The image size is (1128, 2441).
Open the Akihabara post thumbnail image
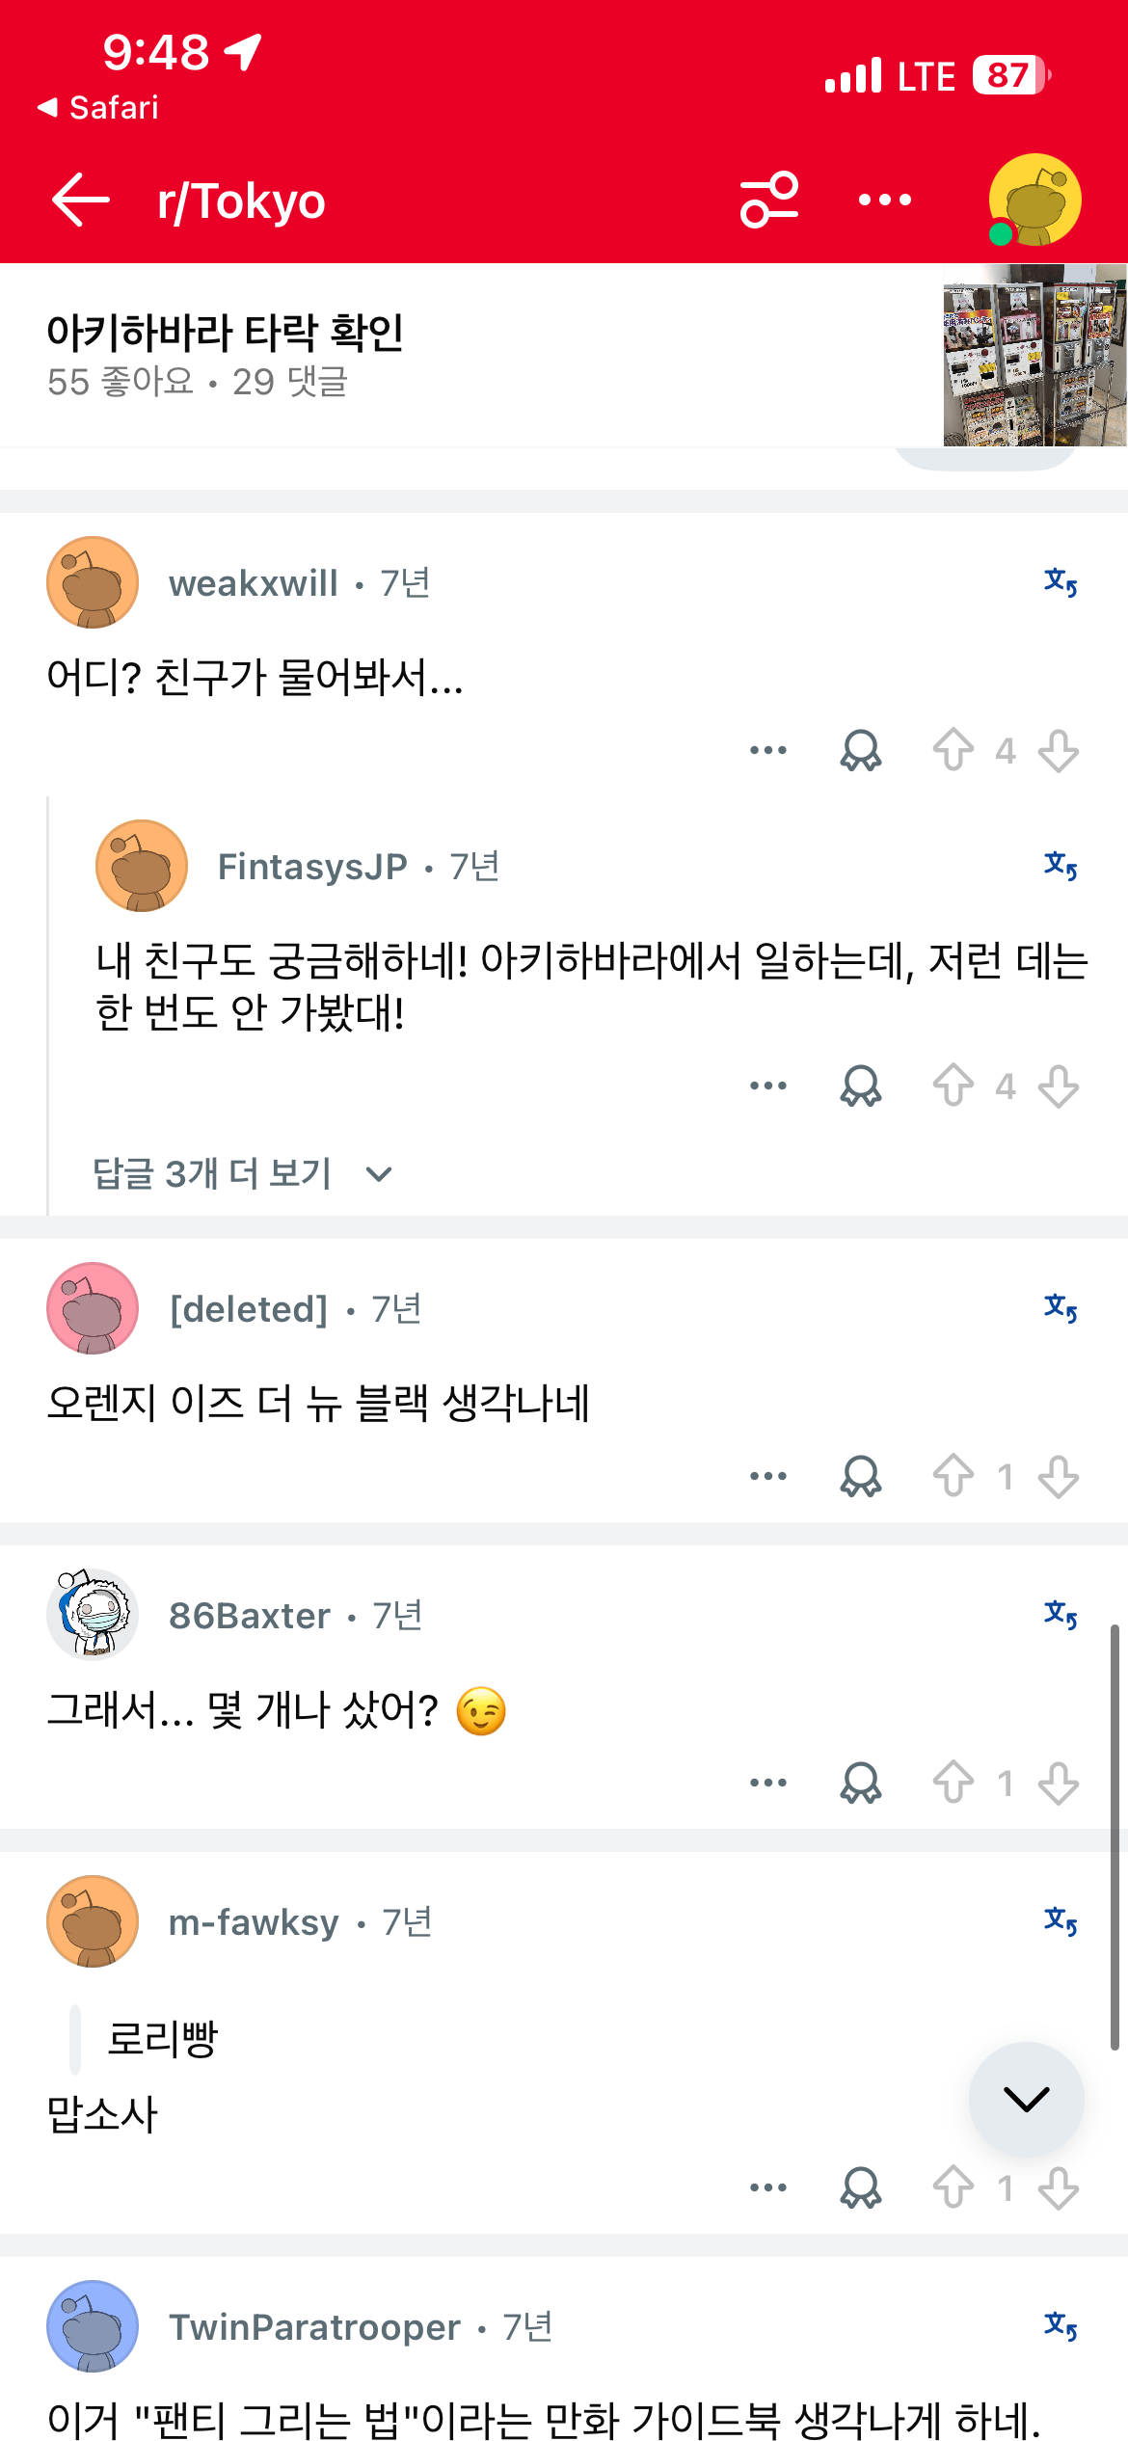pos(1034,355)
